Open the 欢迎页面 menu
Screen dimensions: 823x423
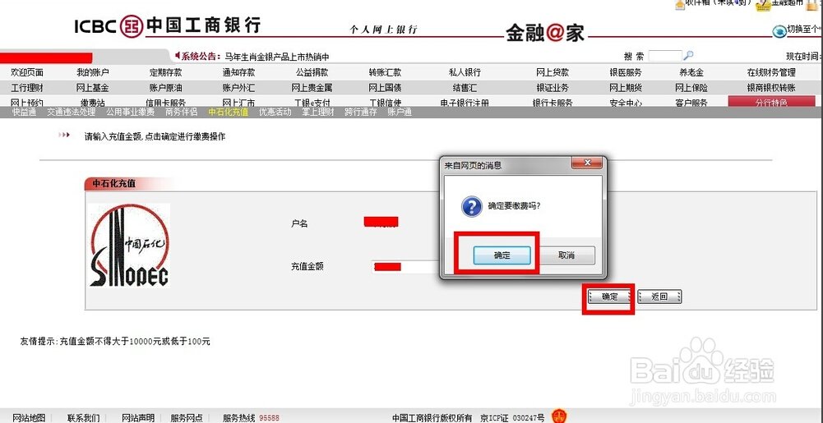(x=27, y=72)
